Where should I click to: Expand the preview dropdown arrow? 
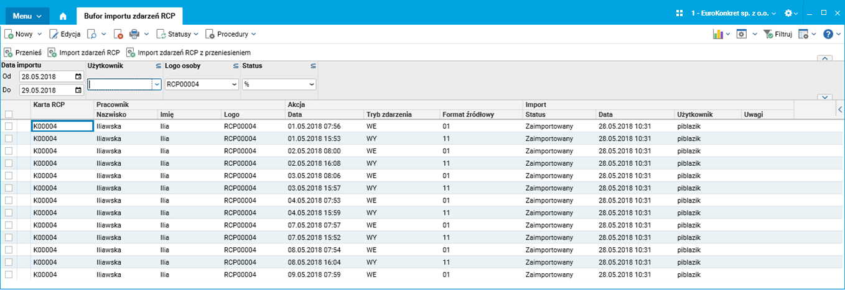103,34
